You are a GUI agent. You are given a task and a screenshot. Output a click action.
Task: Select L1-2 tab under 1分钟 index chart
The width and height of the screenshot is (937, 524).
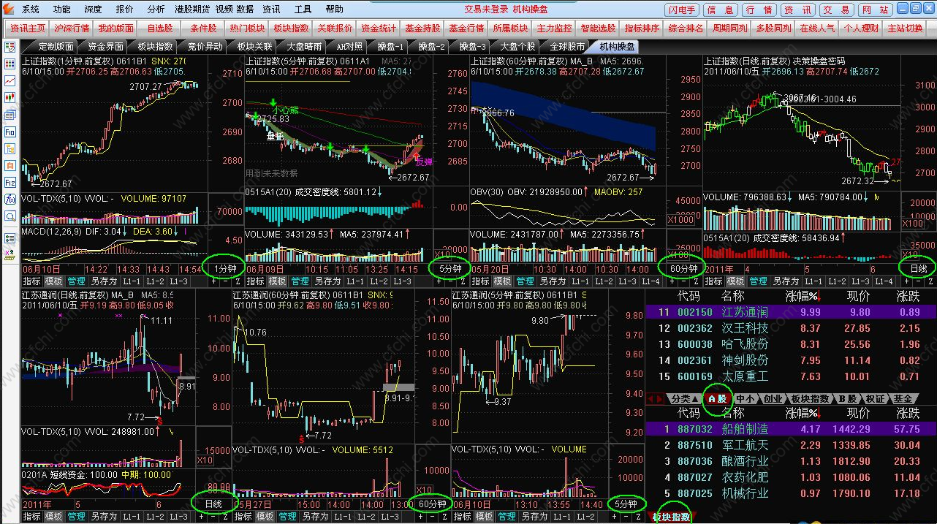(x=154, y=281)
